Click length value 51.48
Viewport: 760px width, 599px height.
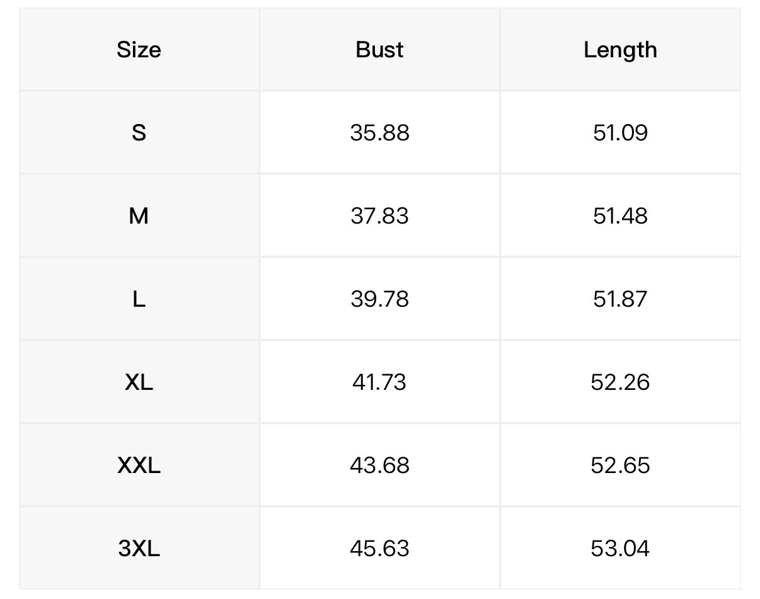tap(620, 216)
